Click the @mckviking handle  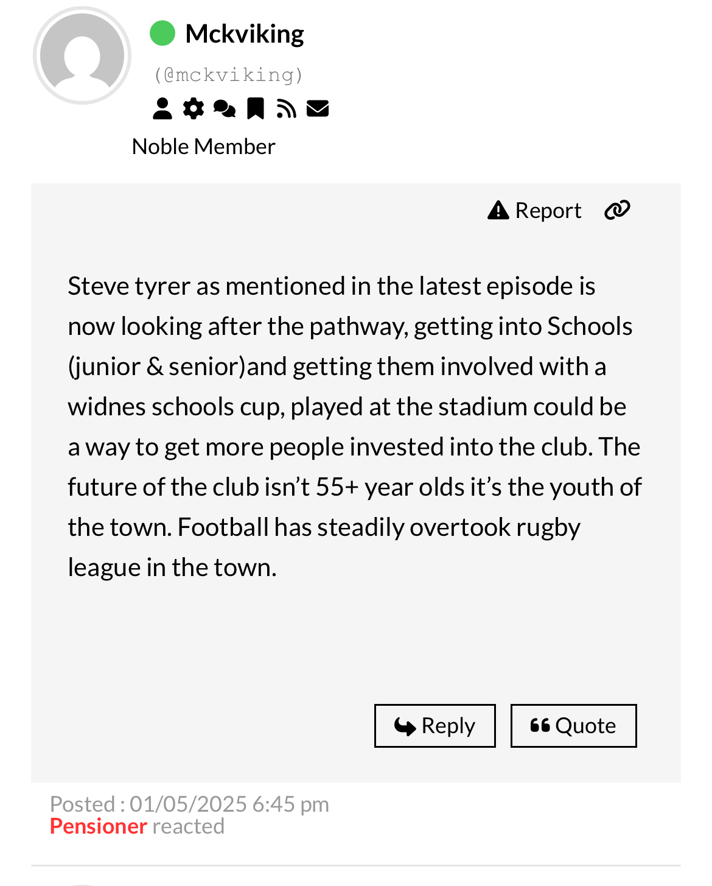(x=228, y=75)
